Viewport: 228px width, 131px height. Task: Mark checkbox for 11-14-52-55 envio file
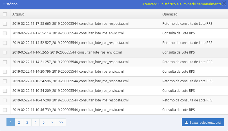coord(5,53)
